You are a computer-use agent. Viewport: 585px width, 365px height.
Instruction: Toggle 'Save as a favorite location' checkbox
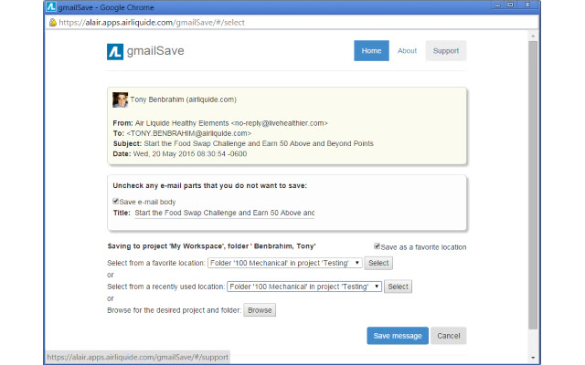[x=378, y=246]
